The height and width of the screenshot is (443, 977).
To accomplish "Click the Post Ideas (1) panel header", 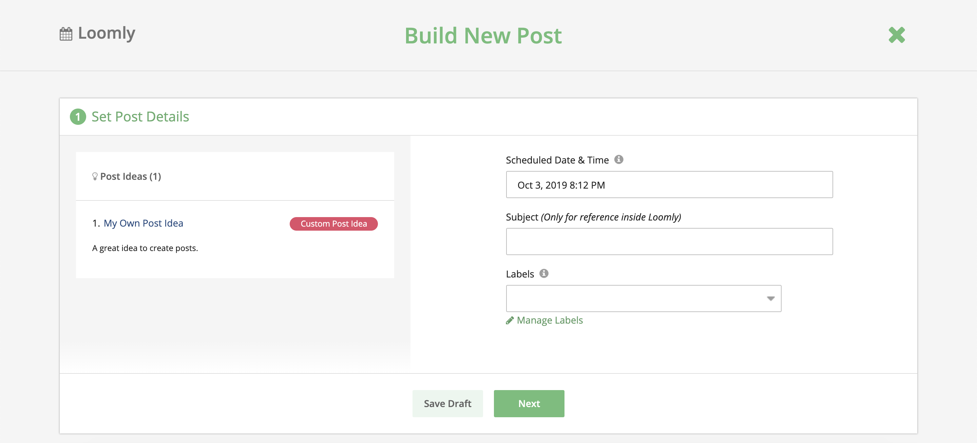I will pos(130,176).
